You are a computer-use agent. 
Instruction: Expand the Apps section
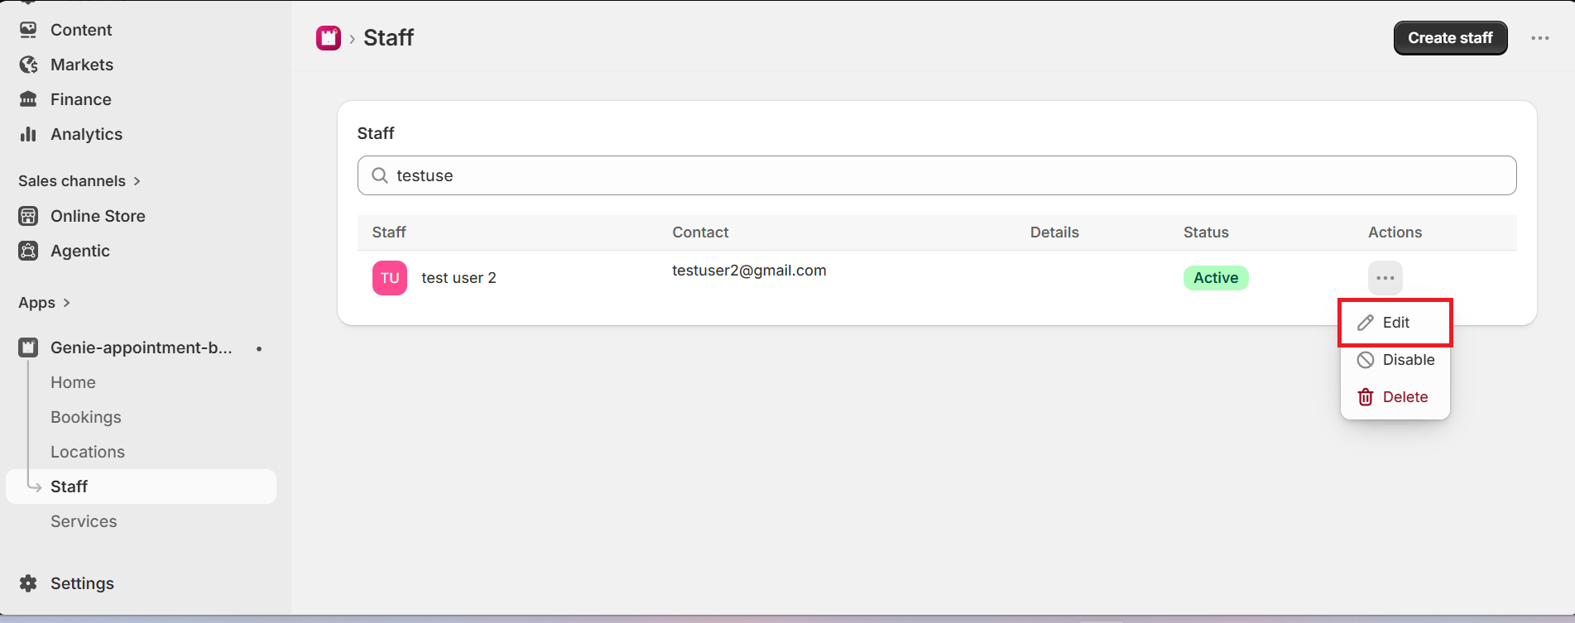click(x=45, y=303)
